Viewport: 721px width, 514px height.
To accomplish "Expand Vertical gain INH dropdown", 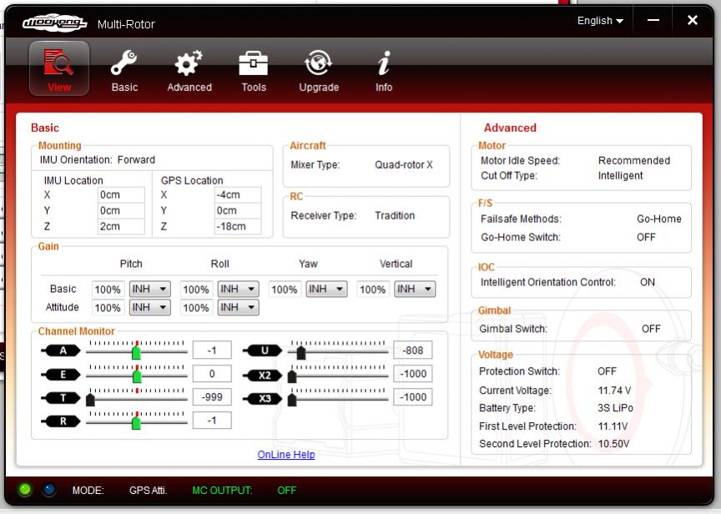I will (x=416, y=290).
